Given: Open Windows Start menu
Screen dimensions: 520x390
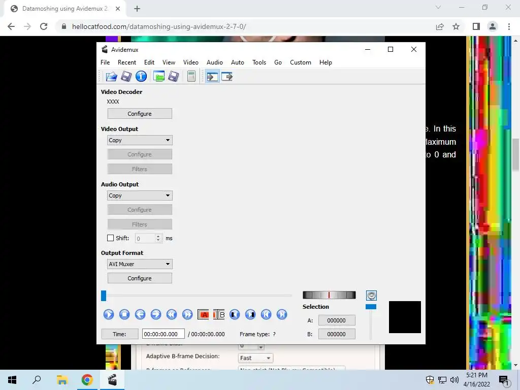Looking at the screenshot, I should pos(12,380).
